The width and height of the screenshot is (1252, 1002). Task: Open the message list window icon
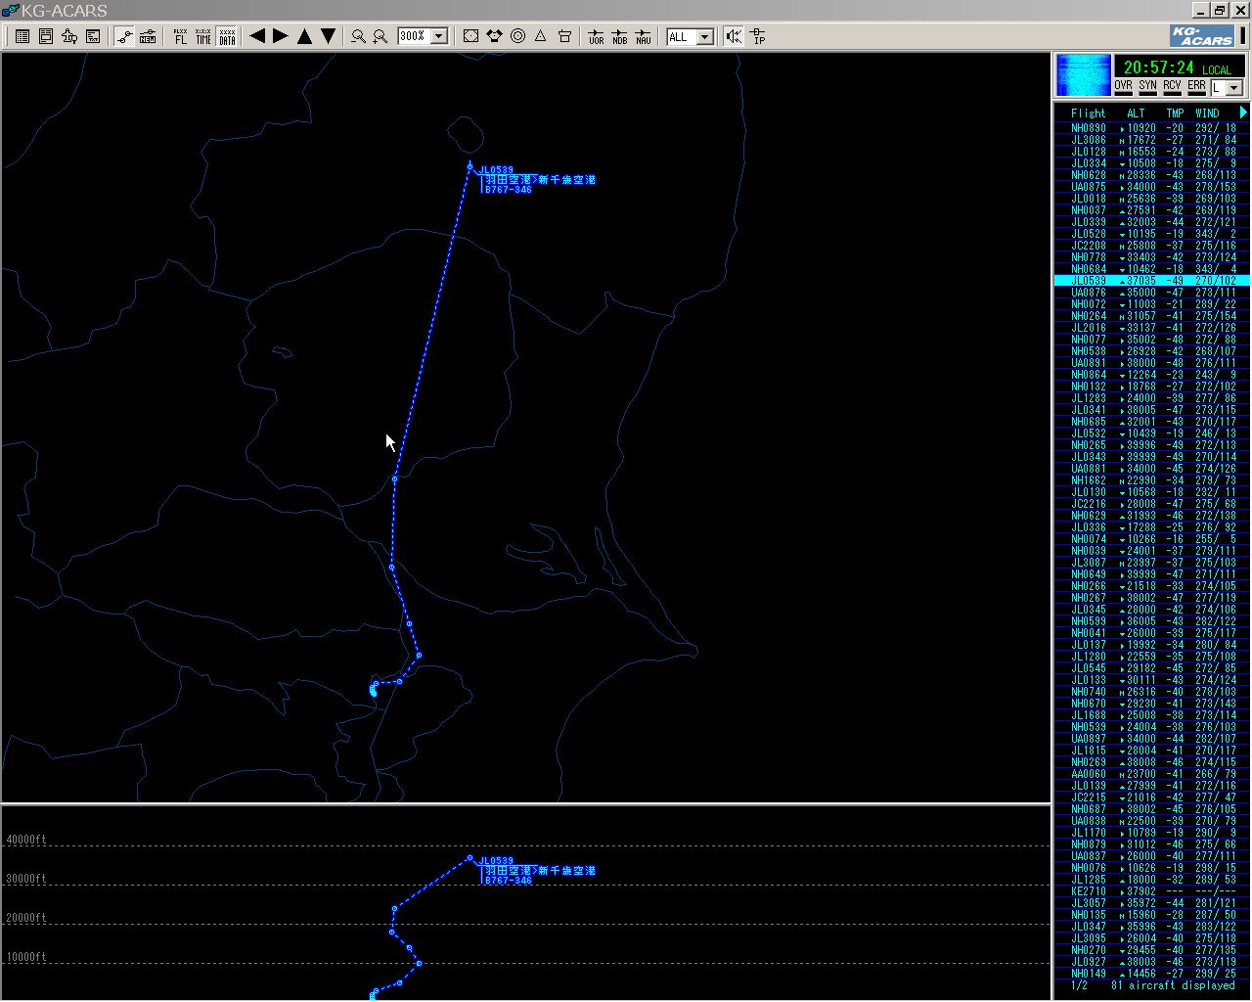tap(22, 36)
